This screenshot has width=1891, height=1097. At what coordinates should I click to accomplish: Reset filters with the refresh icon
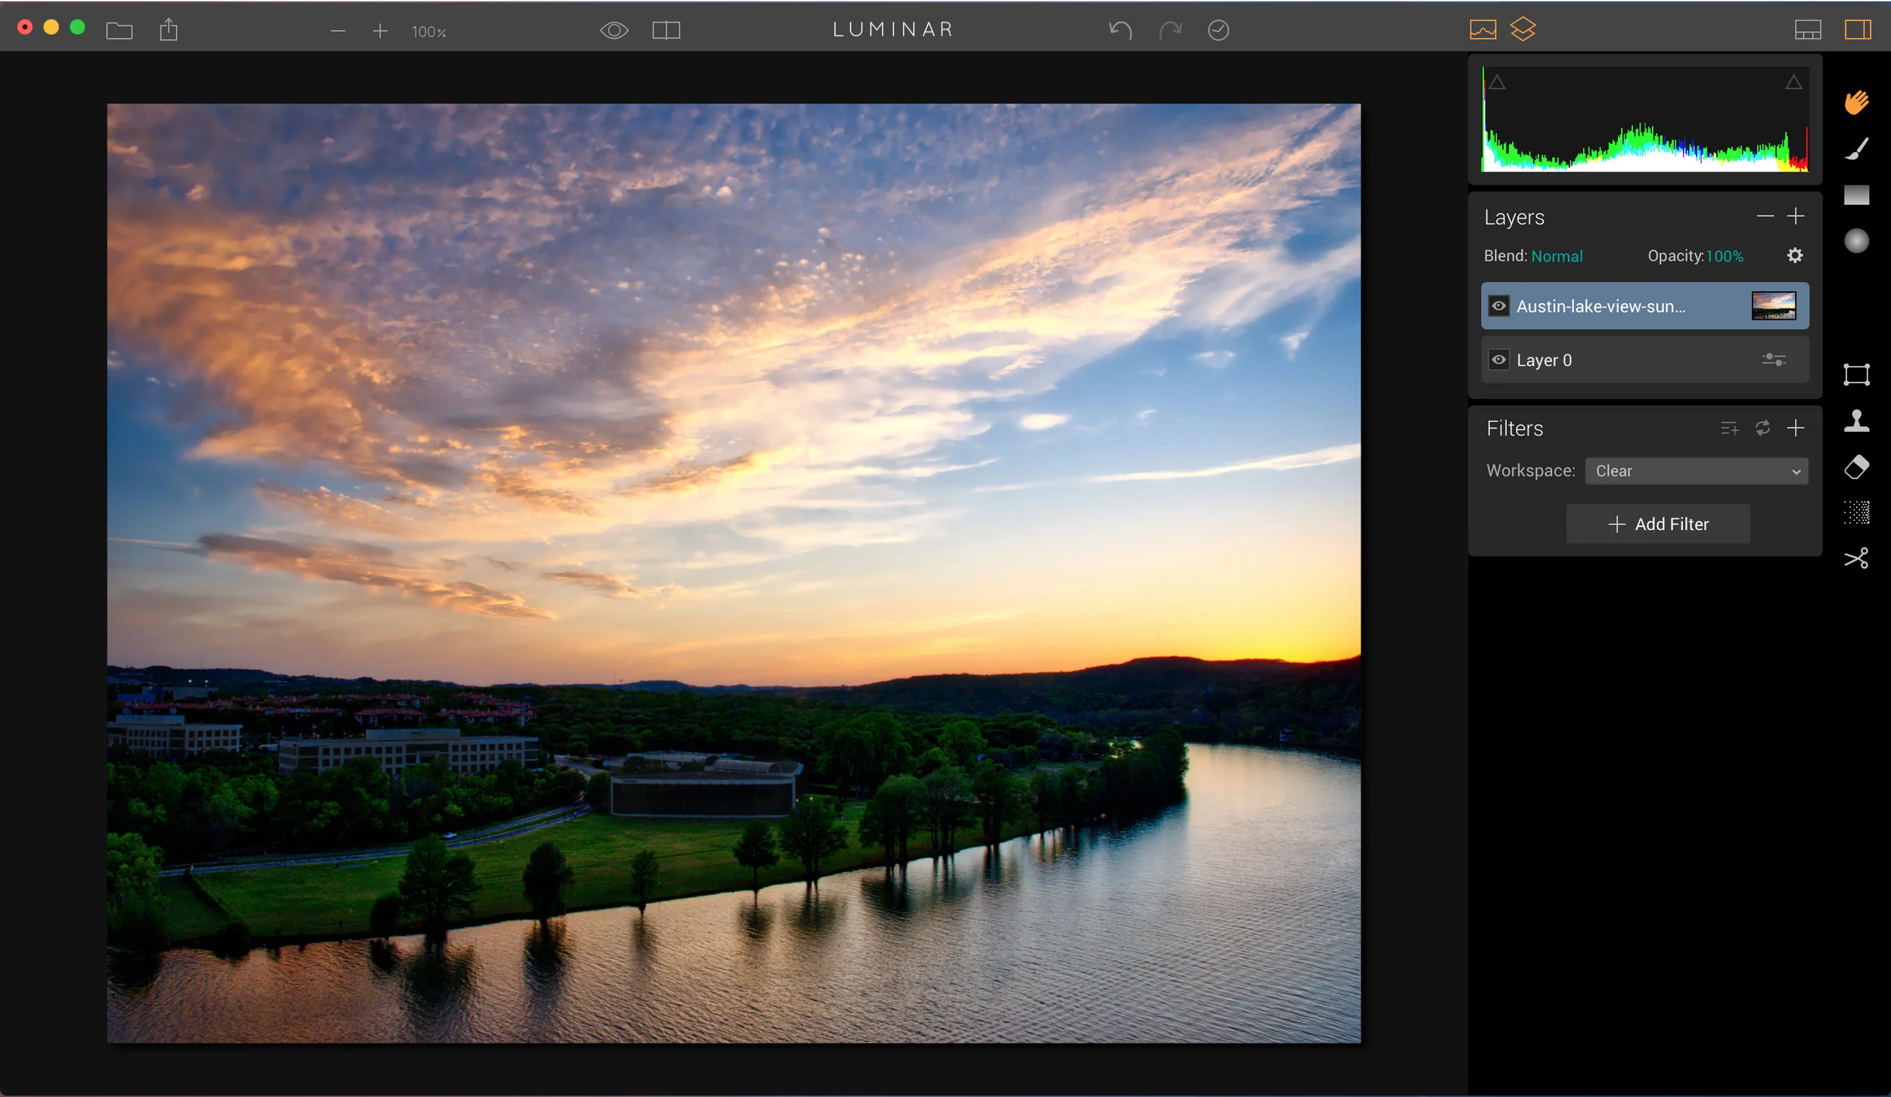coord(1762,428)
